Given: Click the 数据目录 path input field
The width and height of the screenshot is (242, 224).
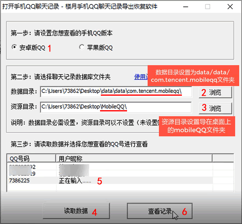Looking at the screenshot, I should point(116,92).
